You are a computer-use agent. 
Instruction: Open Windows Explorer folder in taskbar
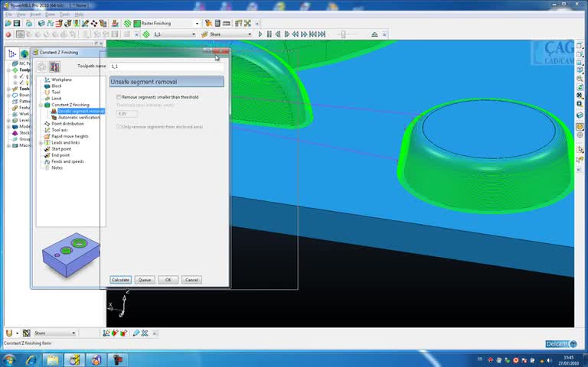[53, 360]
